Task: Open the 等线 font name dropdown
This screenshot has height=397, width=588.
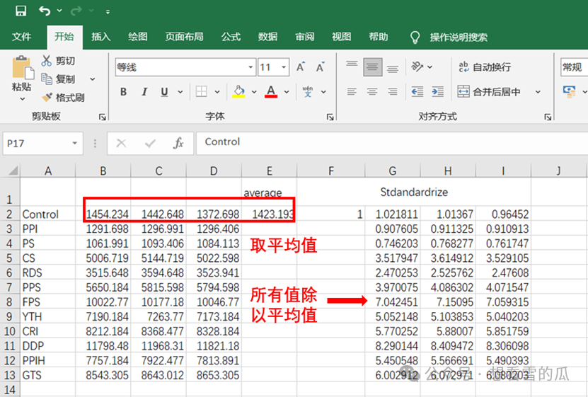Action: click(x=250, y=67)
